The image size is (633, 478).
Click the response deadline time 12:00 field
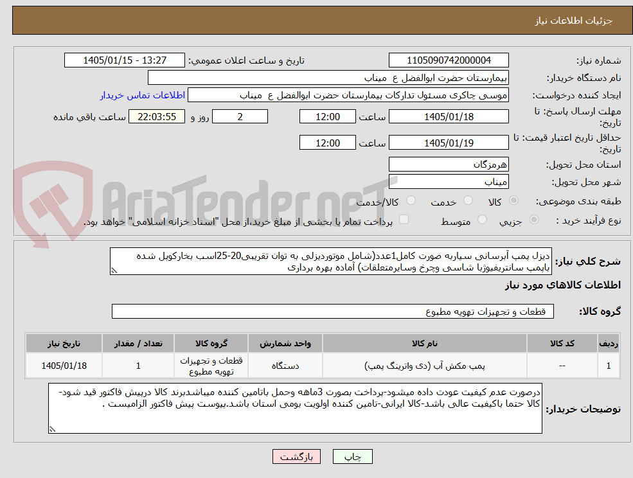pos(327,117)
